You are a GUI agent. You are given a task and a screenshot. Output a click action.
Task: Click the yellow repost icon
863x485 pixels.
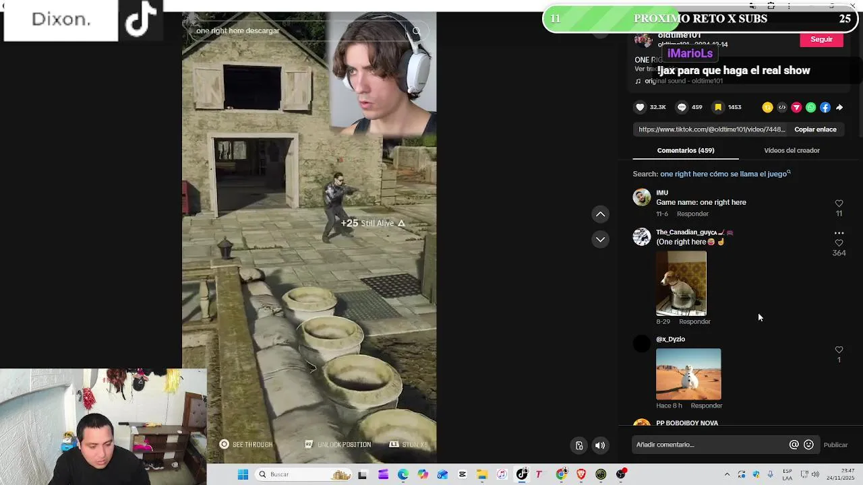click(x=767, y=107)
